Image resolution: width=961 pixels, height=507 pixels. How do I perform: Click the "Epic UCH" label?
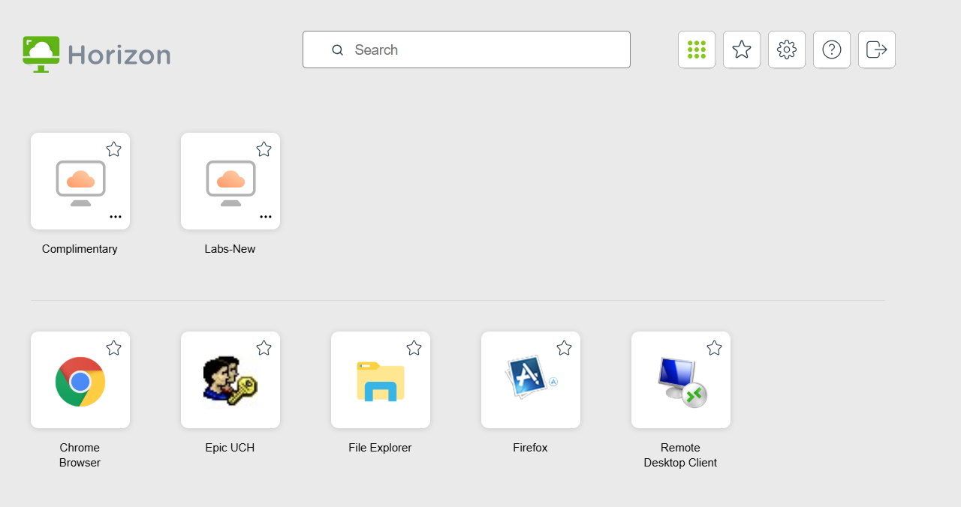tap(230, 448)
